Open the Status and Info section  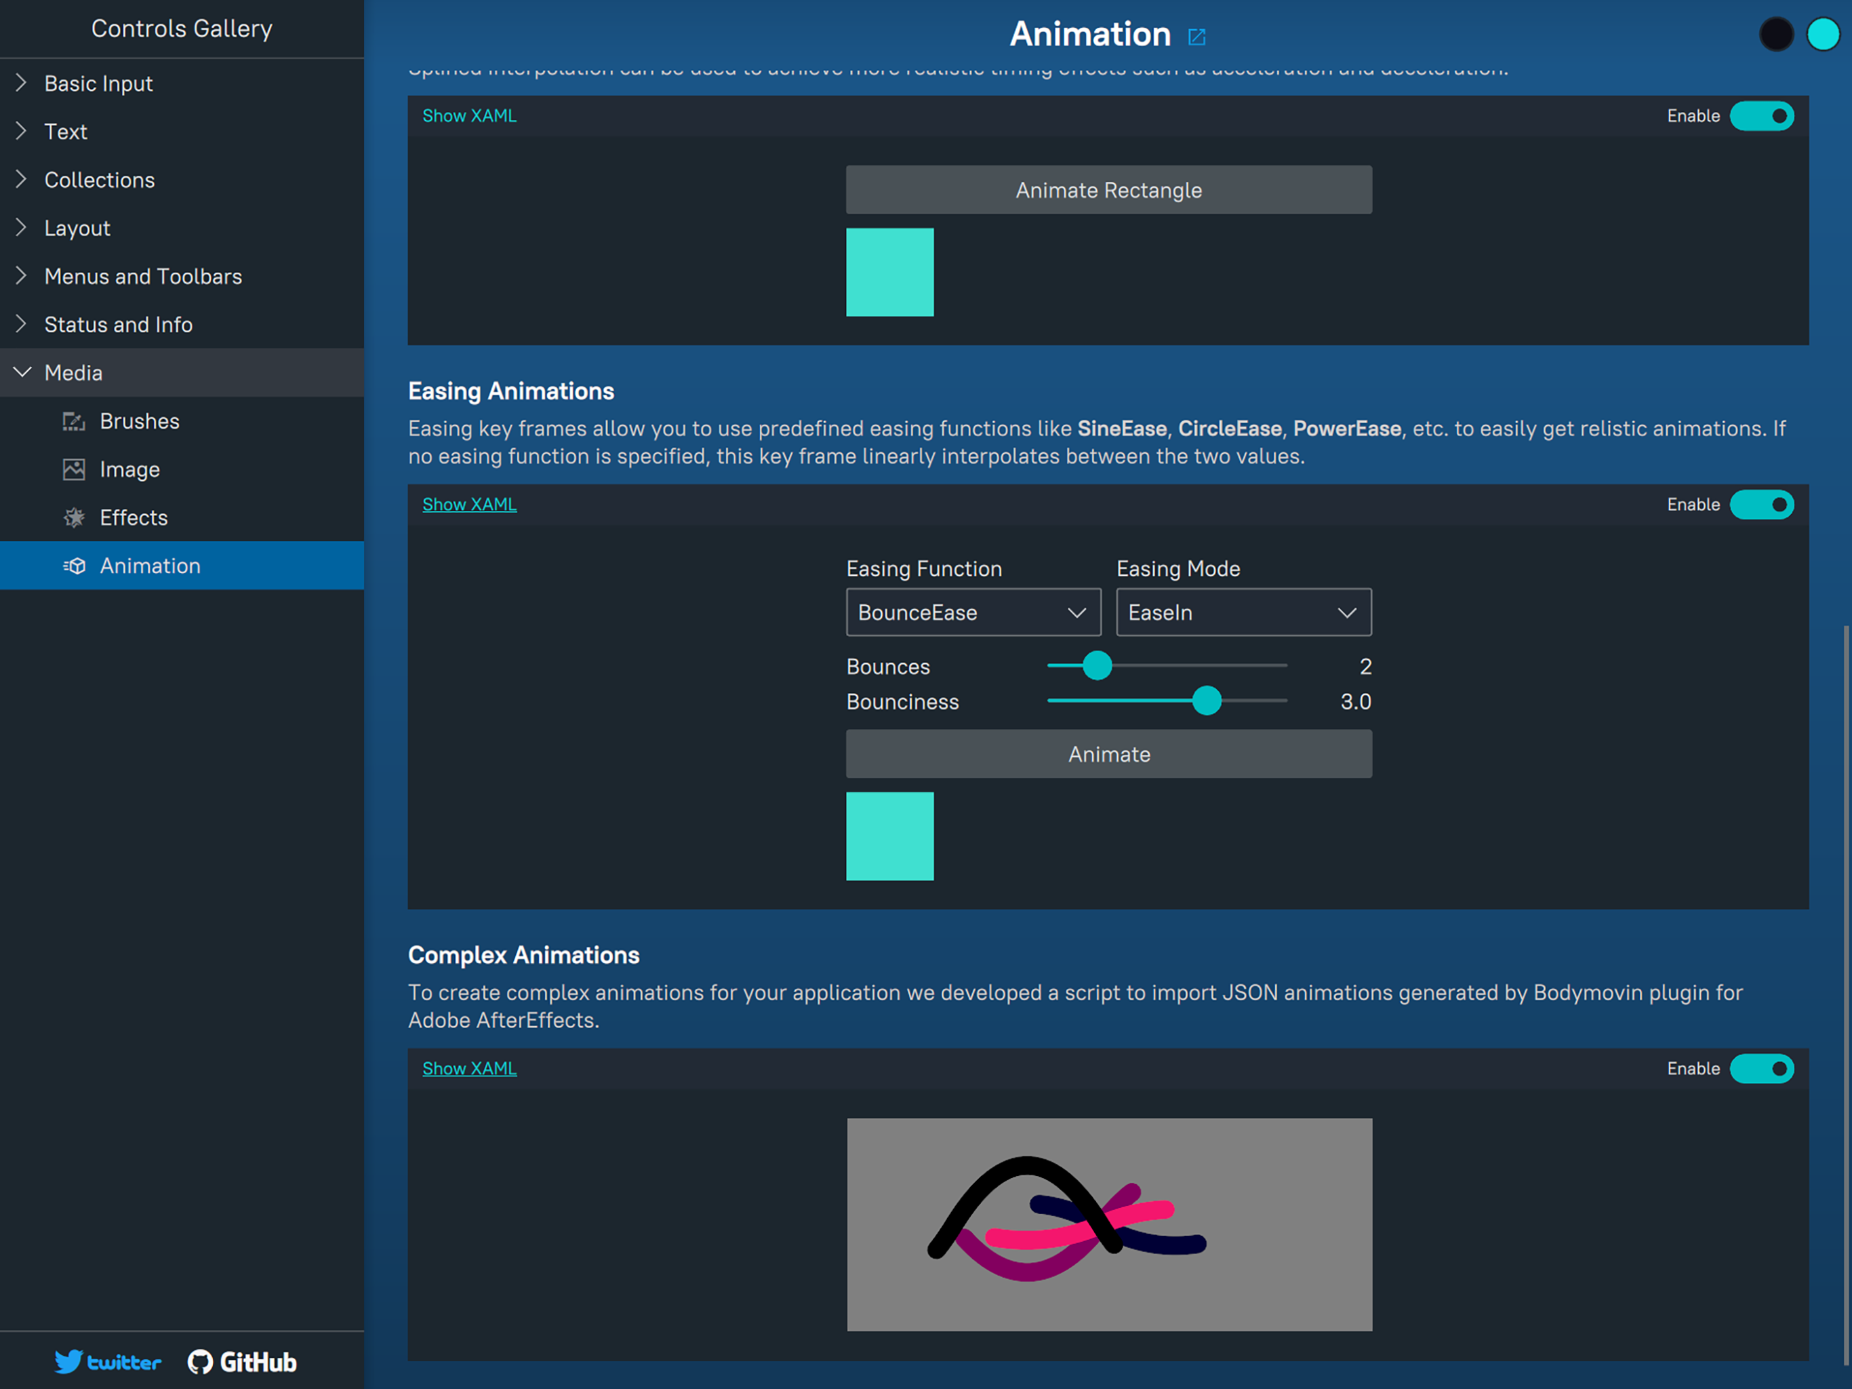point(20,324)
